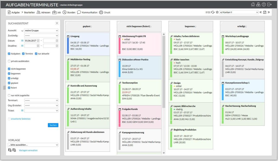Click the scrollbar in nicht begonnen column
This screenshot has height=161, width=278.
[x=164, y=72]
